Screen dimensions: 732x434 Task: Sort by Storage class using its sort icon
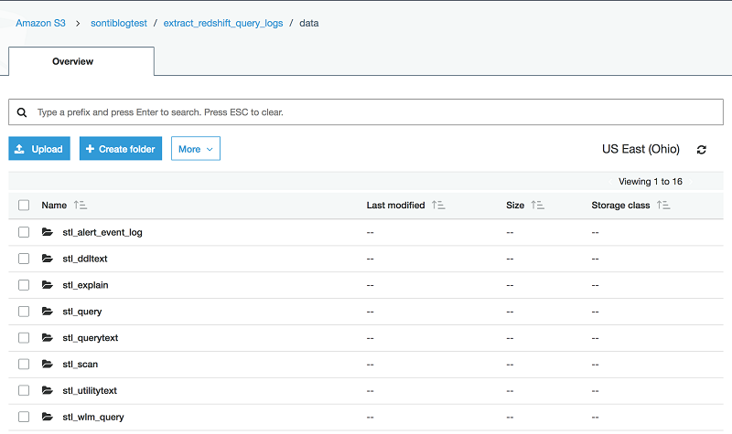[663, 205]
